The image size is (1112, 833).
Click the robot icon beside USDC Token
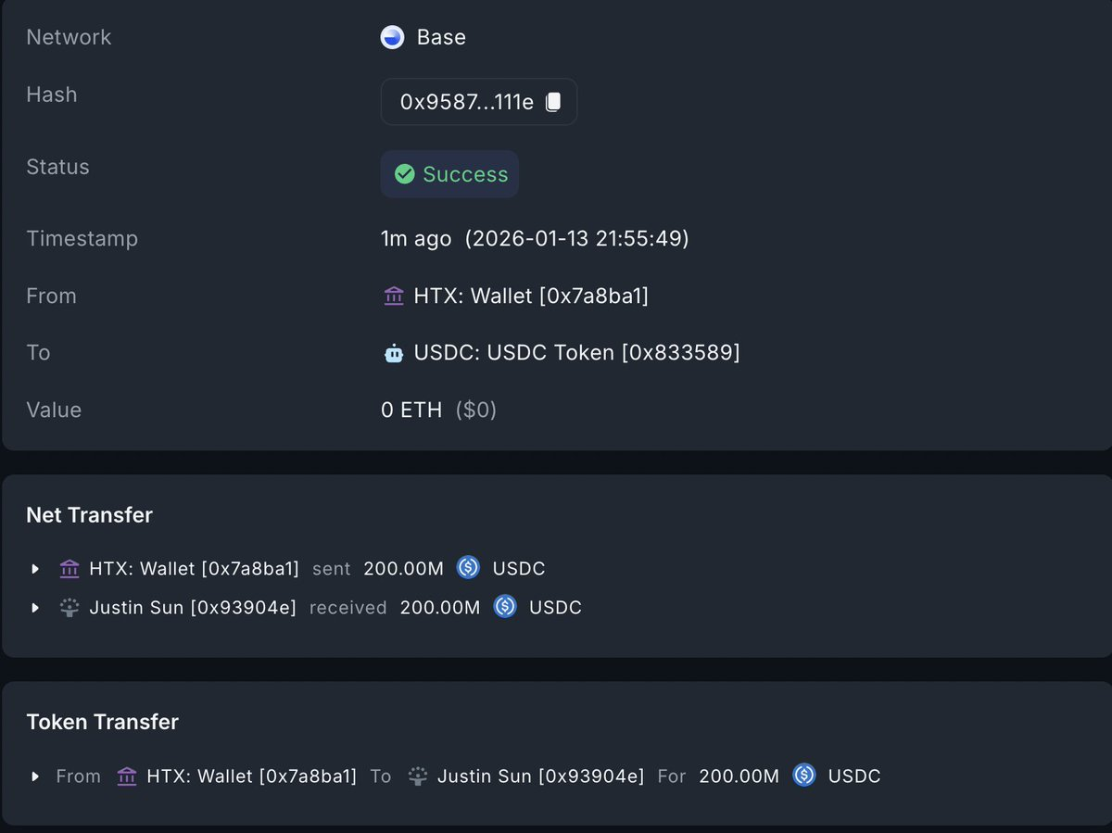pos(393,353)
